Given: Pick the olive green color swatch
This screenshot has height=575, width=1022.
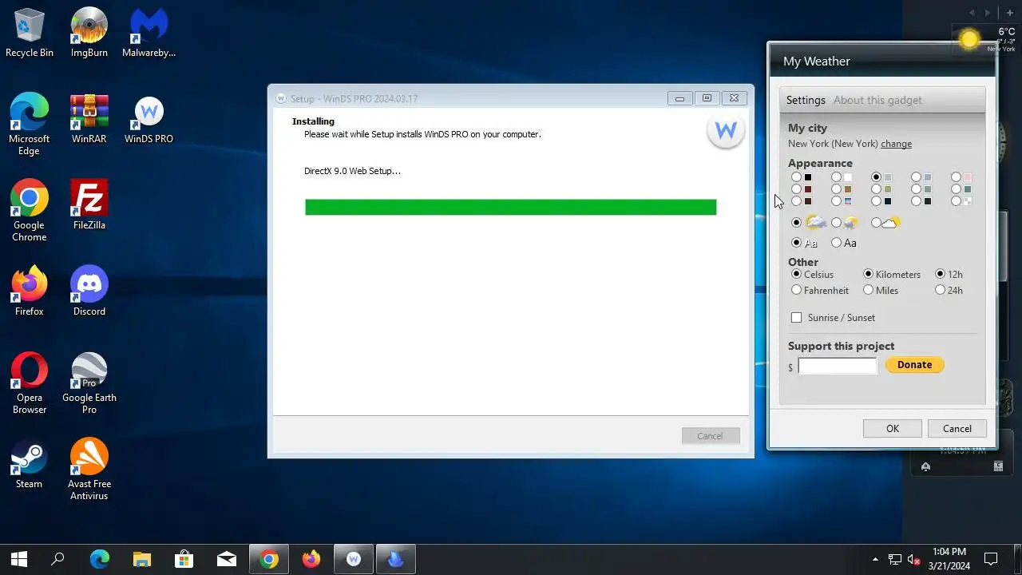Looking at the screenshot, I should pyautogui.click(x=888, y=189).
